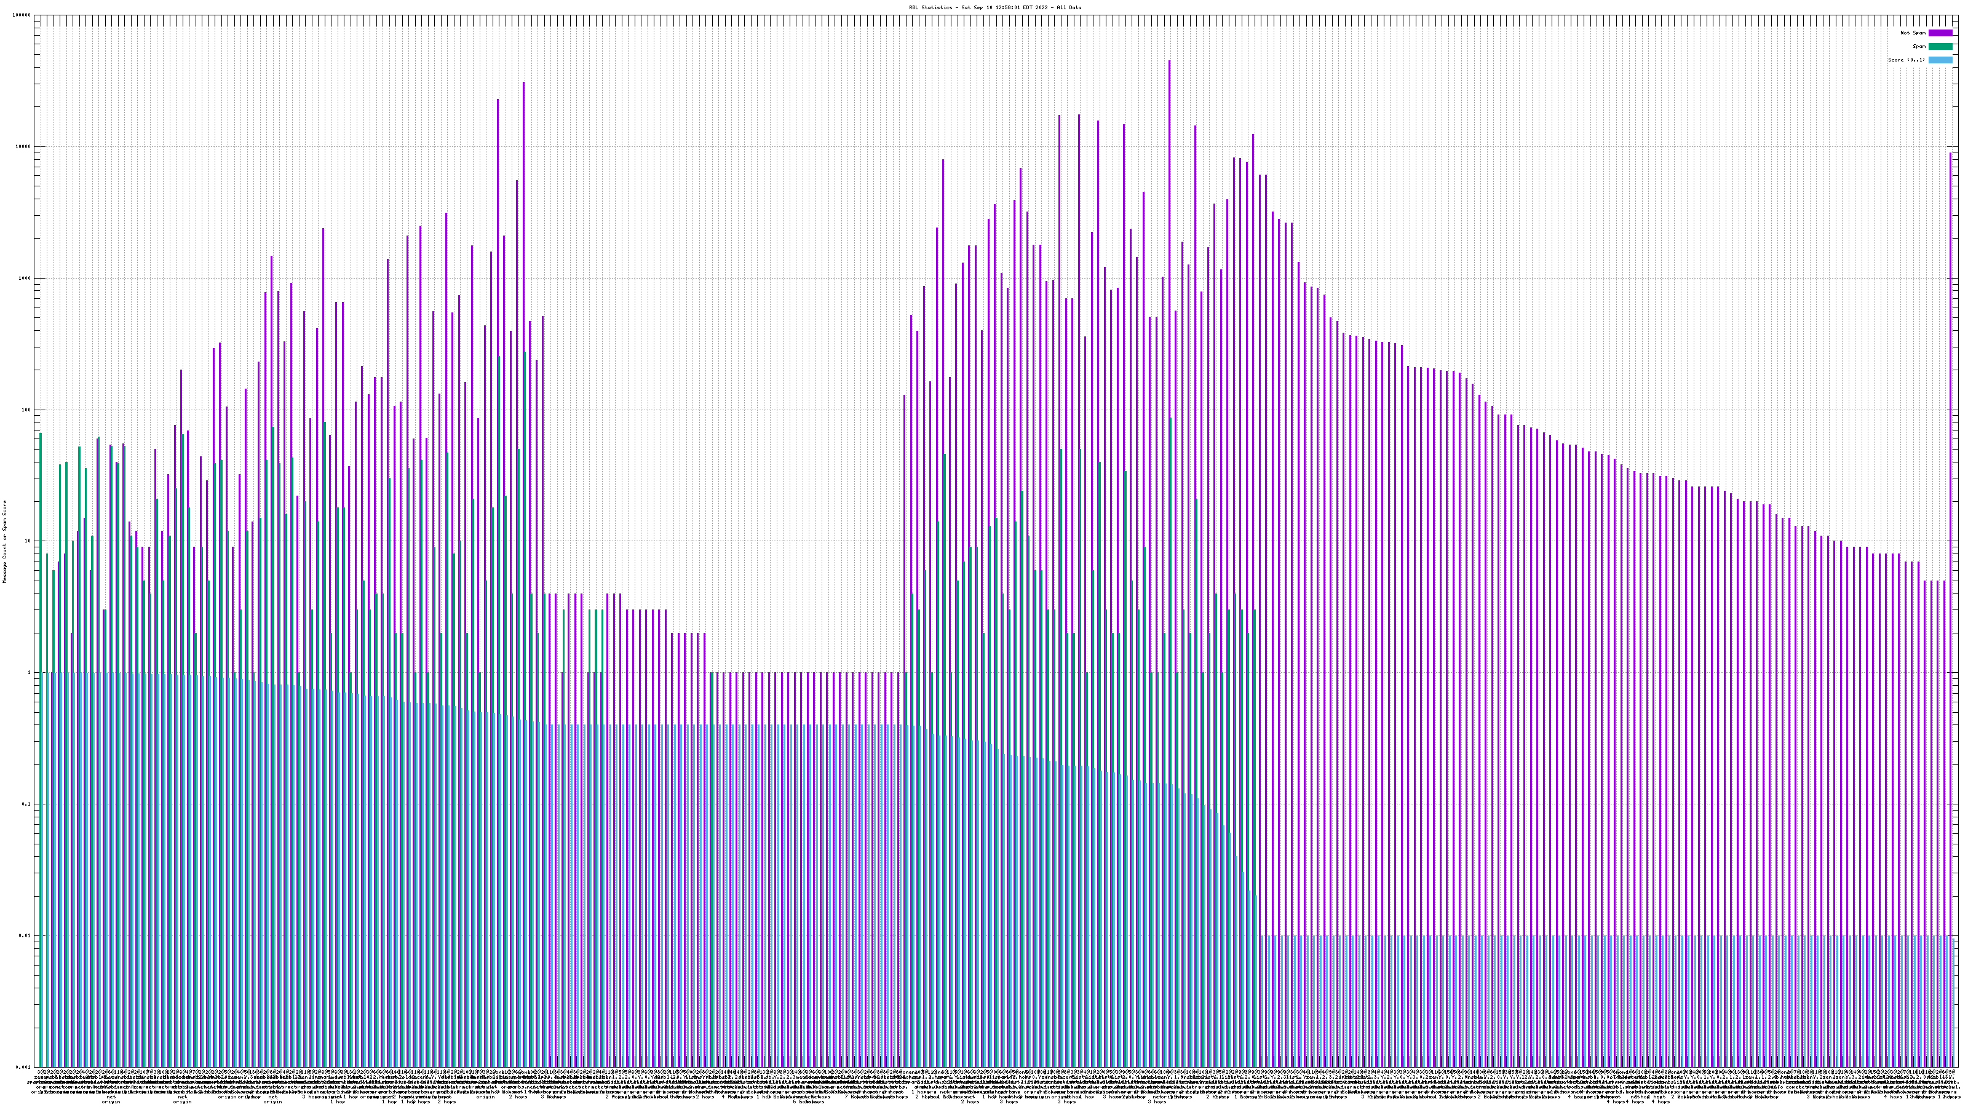
Task: Click the 'Message Count or Spam Score' axis label
Action: 4,541
